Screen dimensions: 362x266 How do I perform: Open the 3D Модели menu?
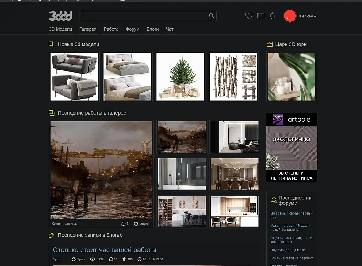pyautogui.click(x=60, y=29)
